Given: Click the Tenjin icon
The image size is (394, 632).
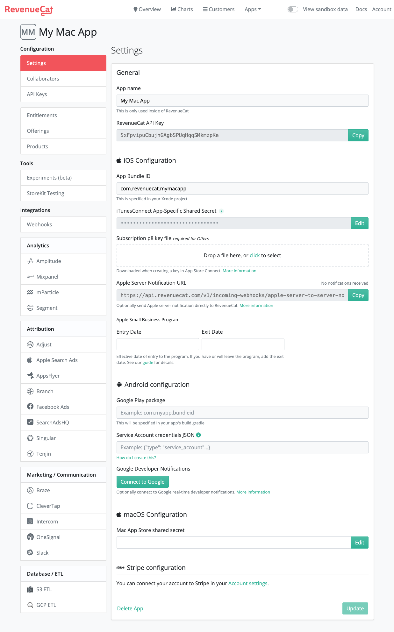Looking at the screenshot, I should (30, 454).
